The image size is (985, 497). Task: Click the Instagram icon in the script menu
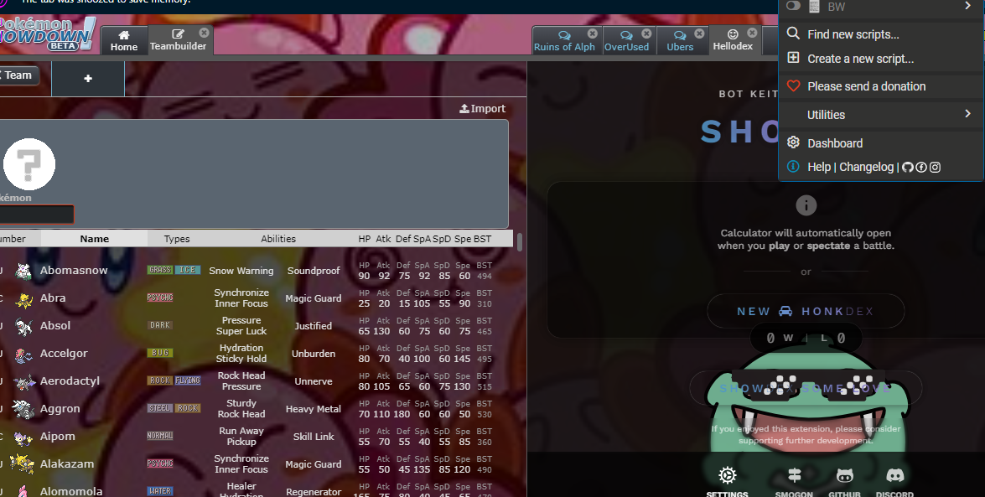pyautogui.click(x=935, y=167)
